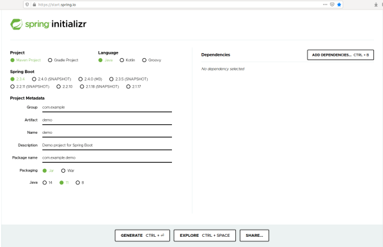Click the Share button
This screenshot has height=247, width=383.
click(x=254, y=235)
